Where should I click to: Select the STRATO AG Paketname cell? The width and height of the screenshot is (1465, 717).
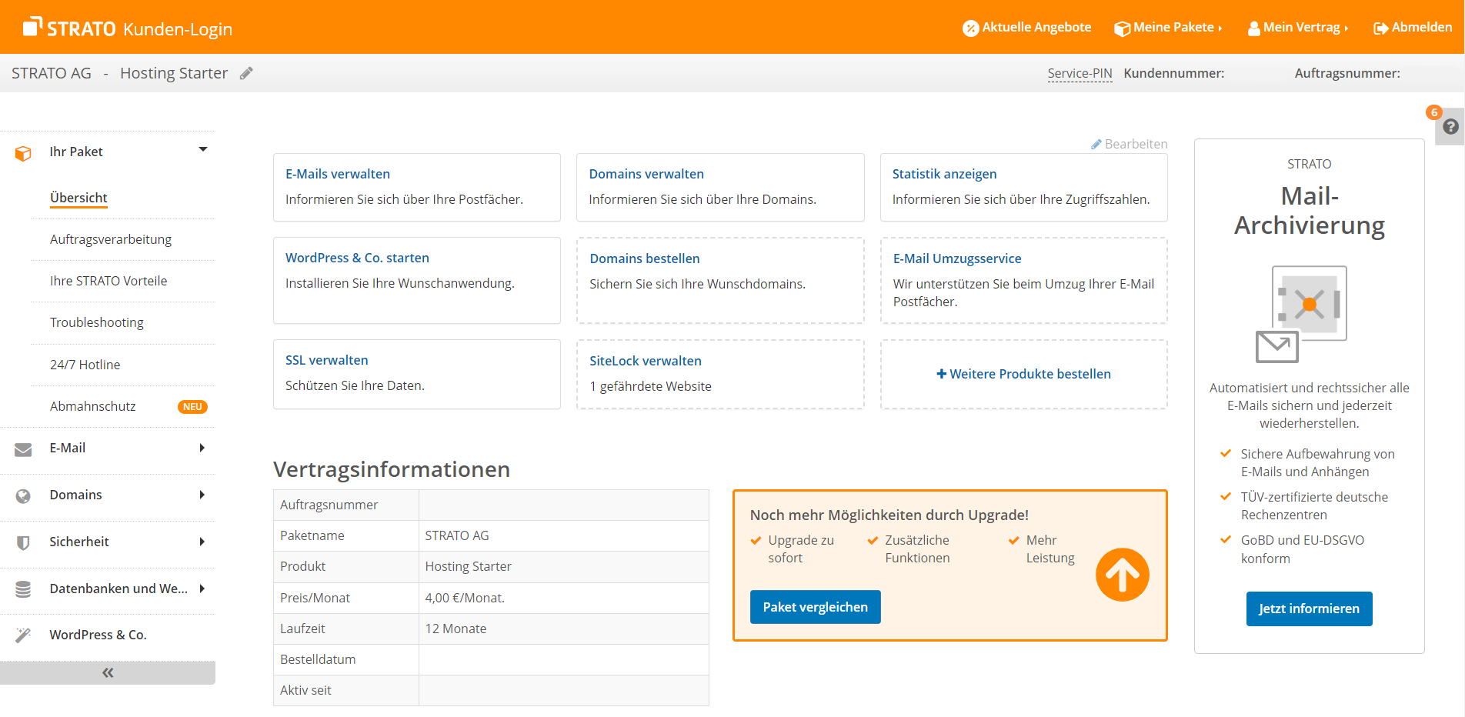coord(564,535)
